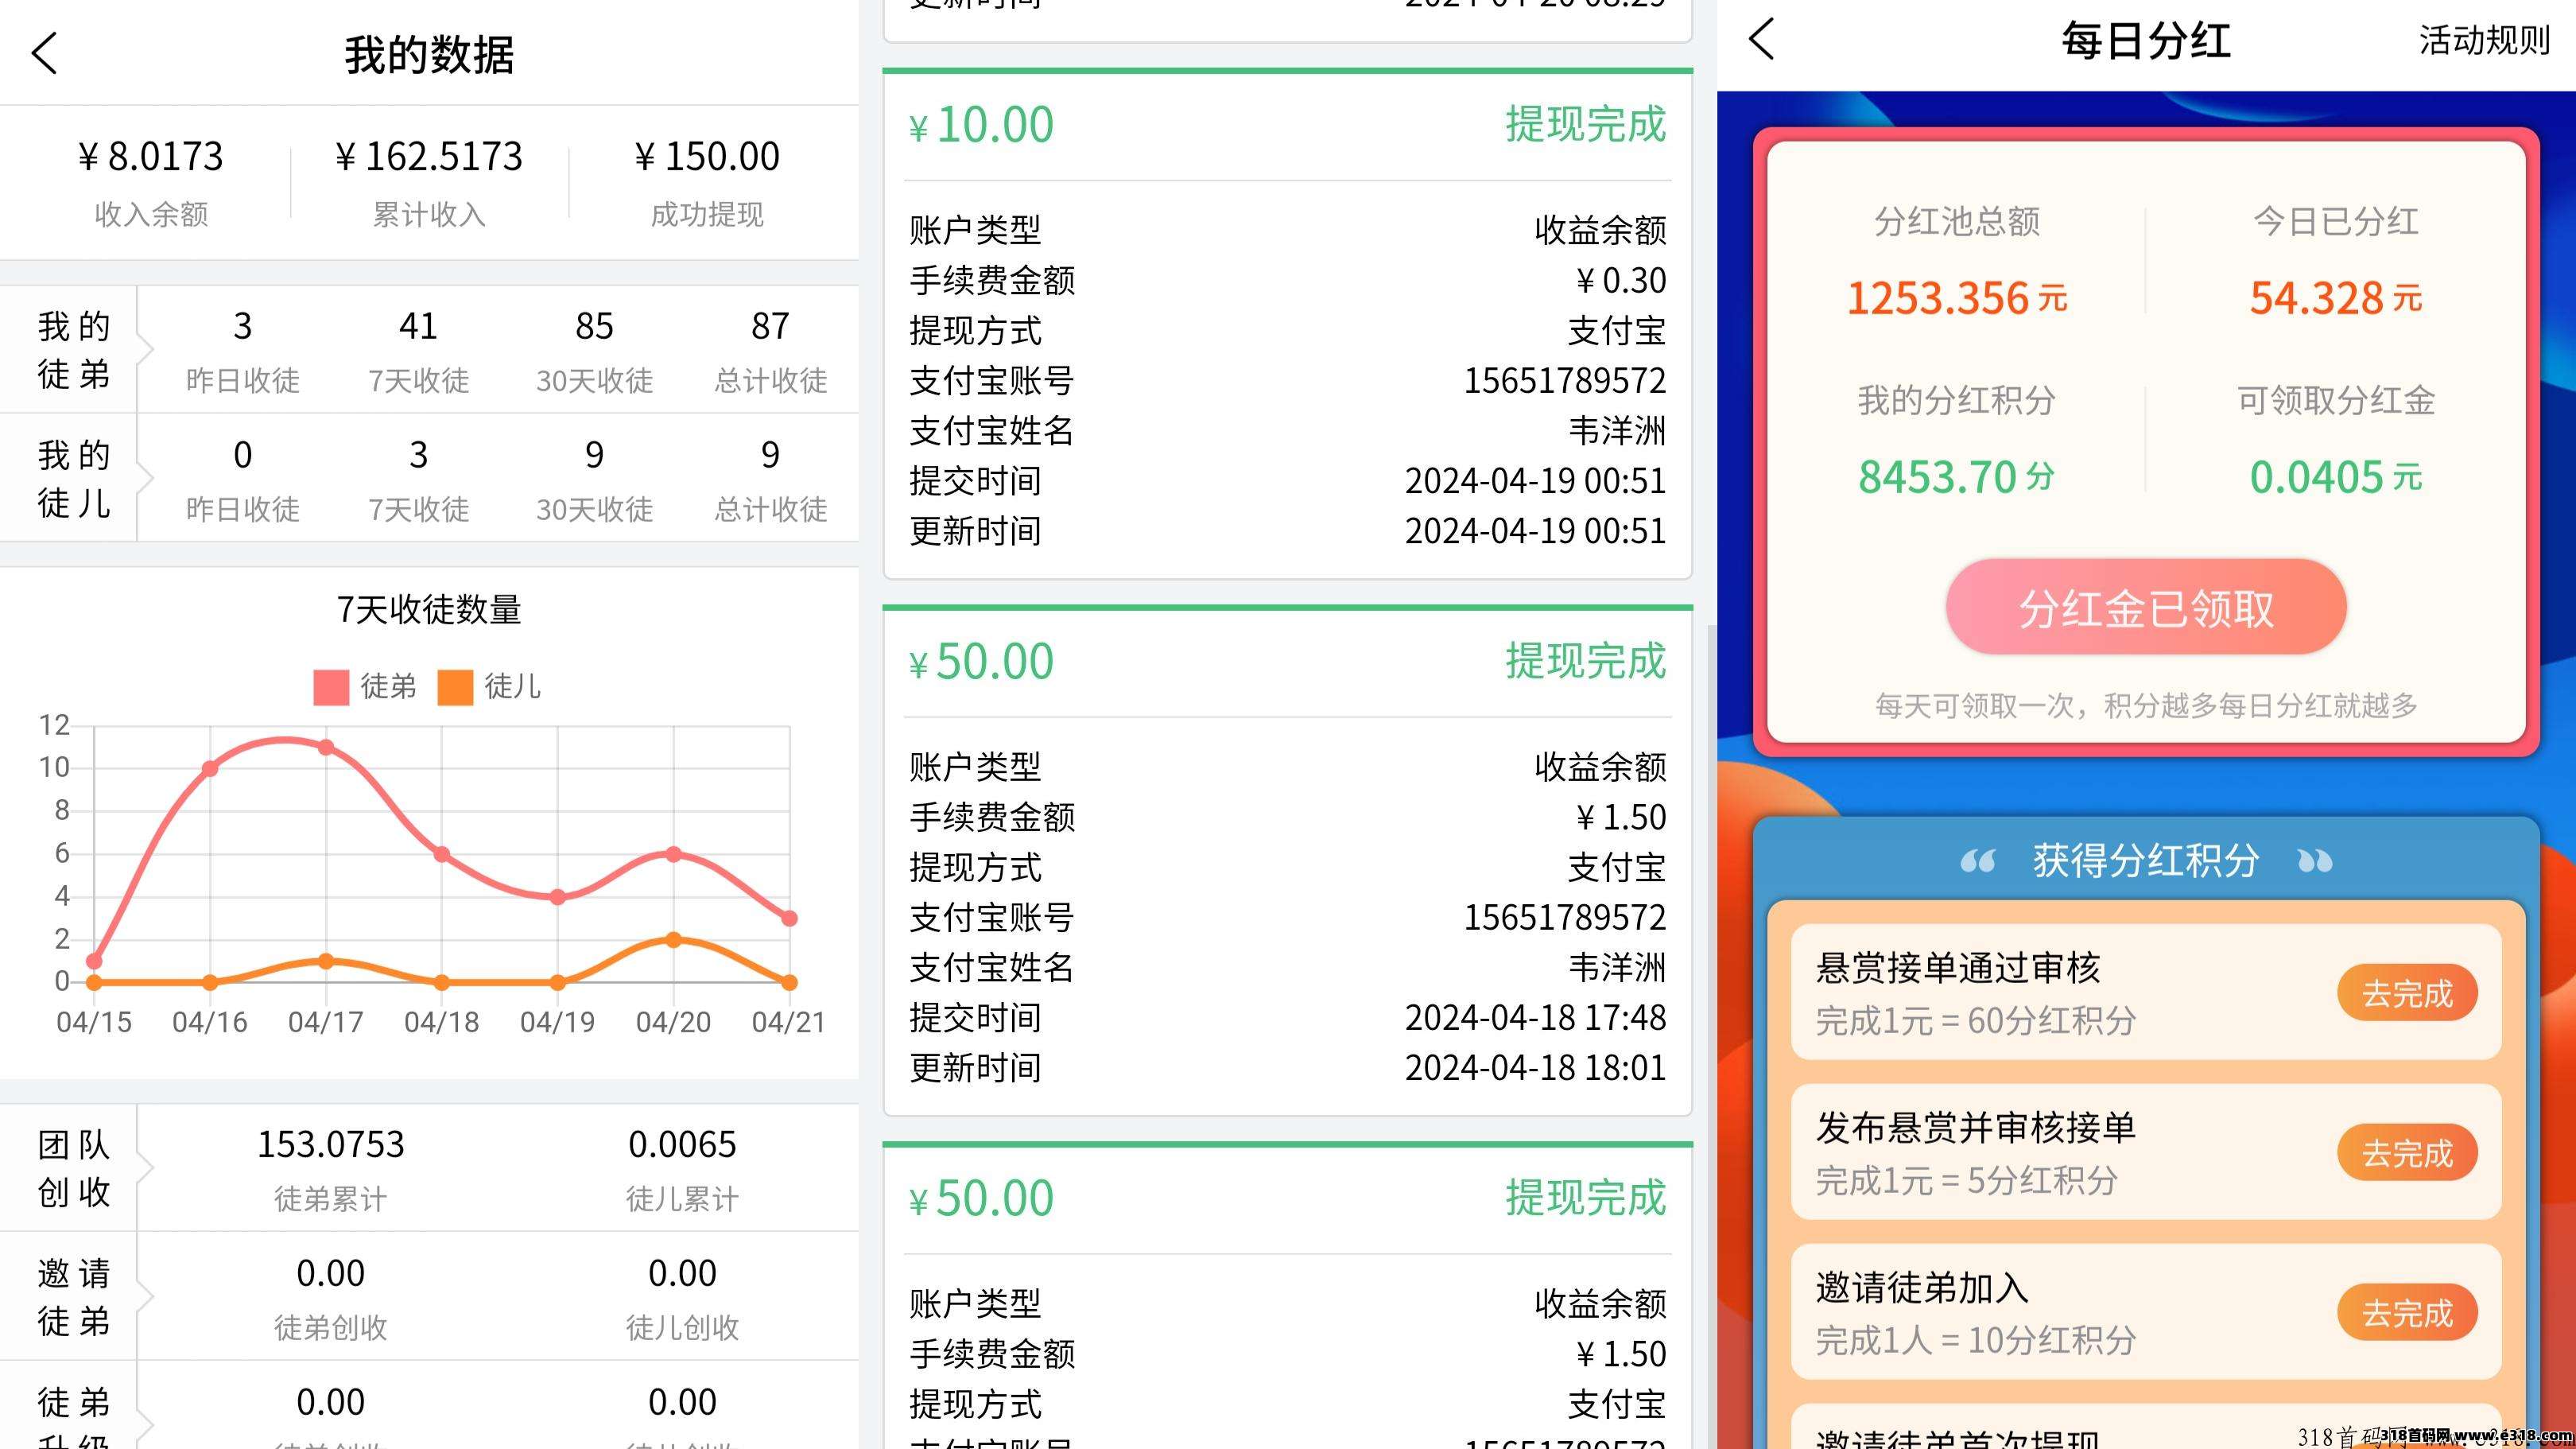The height and width of the screenshot is (1449, 2576).
Task: Click 30天收徒 count 85
Action: click(594, 326)
